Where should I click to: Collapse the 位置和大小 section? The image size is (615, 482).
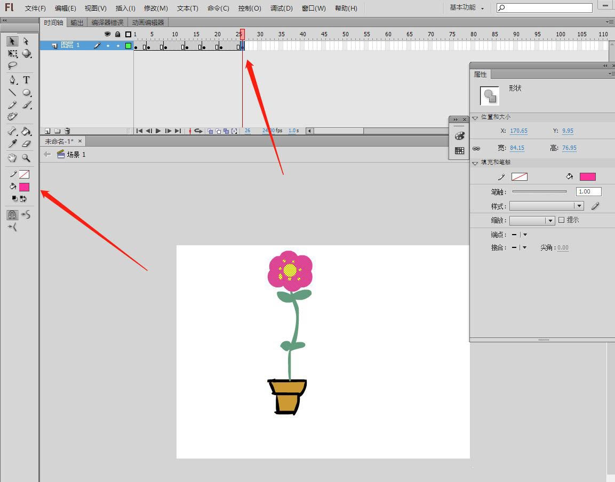[x=475, y=117]
